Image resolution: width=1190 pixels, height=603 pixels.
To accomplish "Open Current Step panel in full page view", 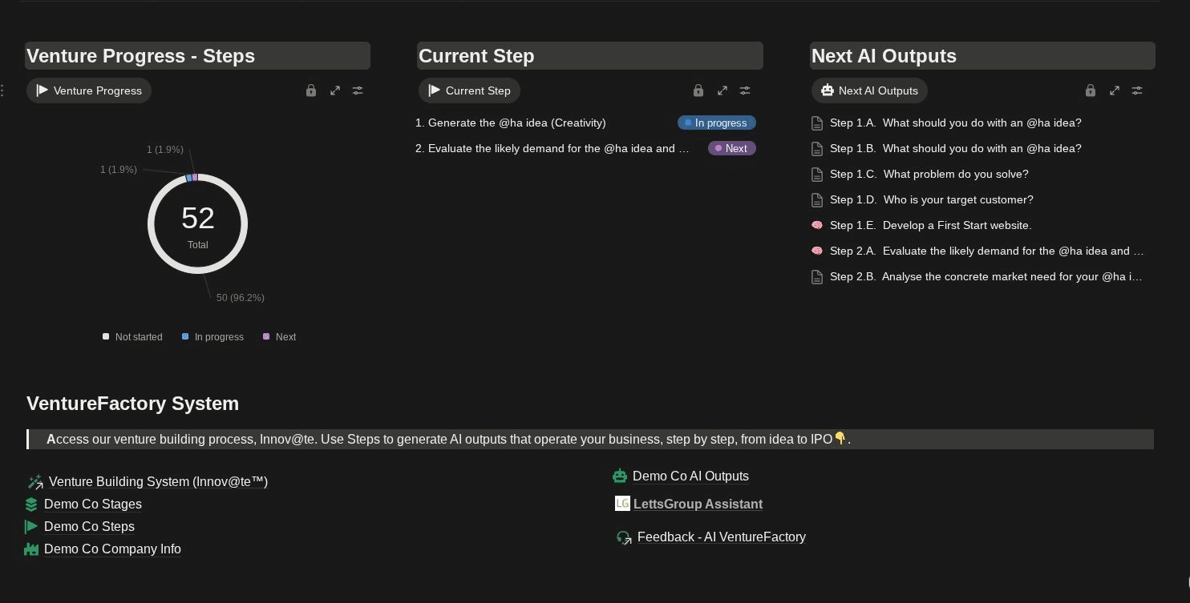I will click(722, 90).
